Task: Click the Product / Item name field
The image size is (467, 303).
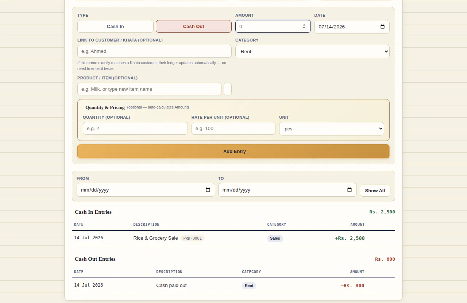Action: coord(149,89)
